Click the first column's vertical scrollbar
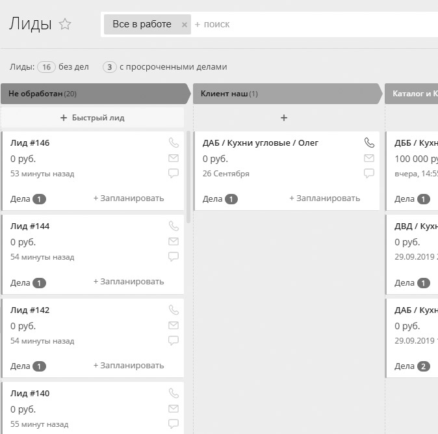The height and width of the screenshot is (434, 438). point(188,177)
